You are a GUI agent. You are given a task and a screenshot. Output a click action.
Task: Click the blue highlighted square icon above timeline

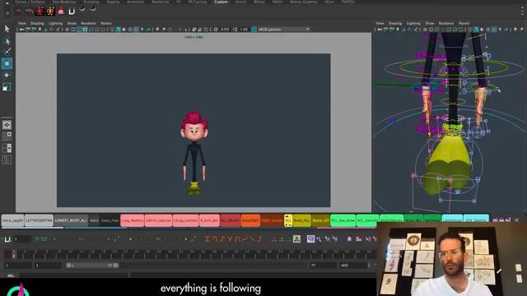(x=310, y=238)
